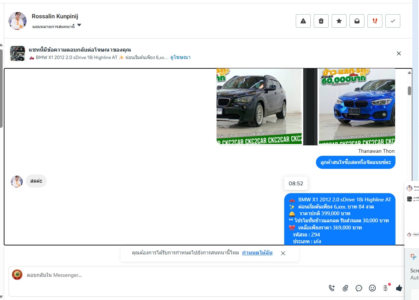Close the ad reply banner
Viewport: 419px width, 300px height.
coord(399,53)
